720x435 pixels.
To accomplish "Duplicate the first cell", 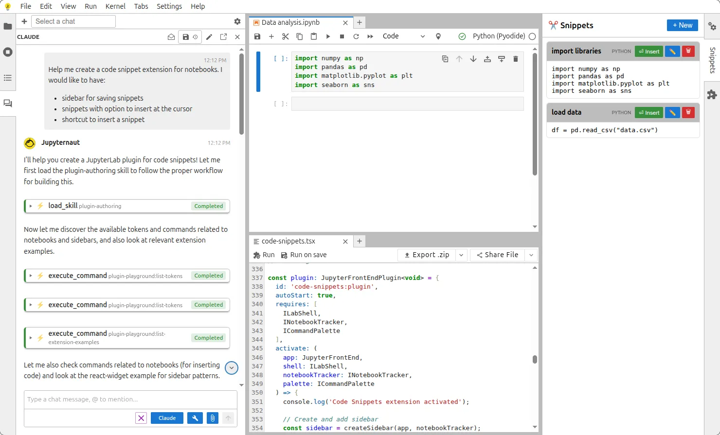I will pyautogui.click(x=445, y=59).
